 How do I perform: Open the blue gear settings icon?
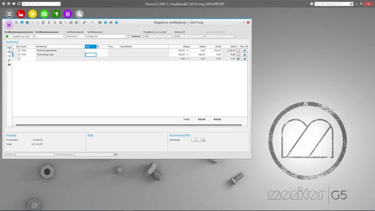(105, 22)
